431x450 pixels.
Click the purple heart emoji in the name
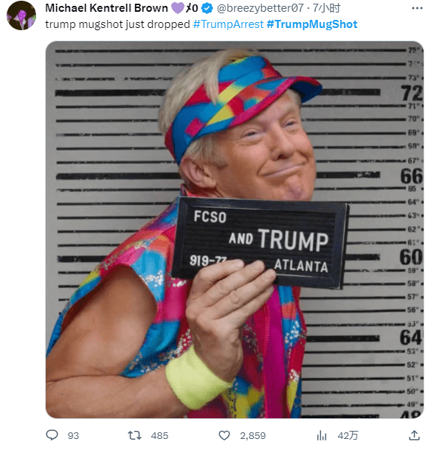(x=177, y=8)
